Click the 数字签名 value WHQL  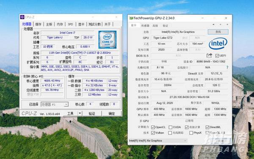[215, 103]
